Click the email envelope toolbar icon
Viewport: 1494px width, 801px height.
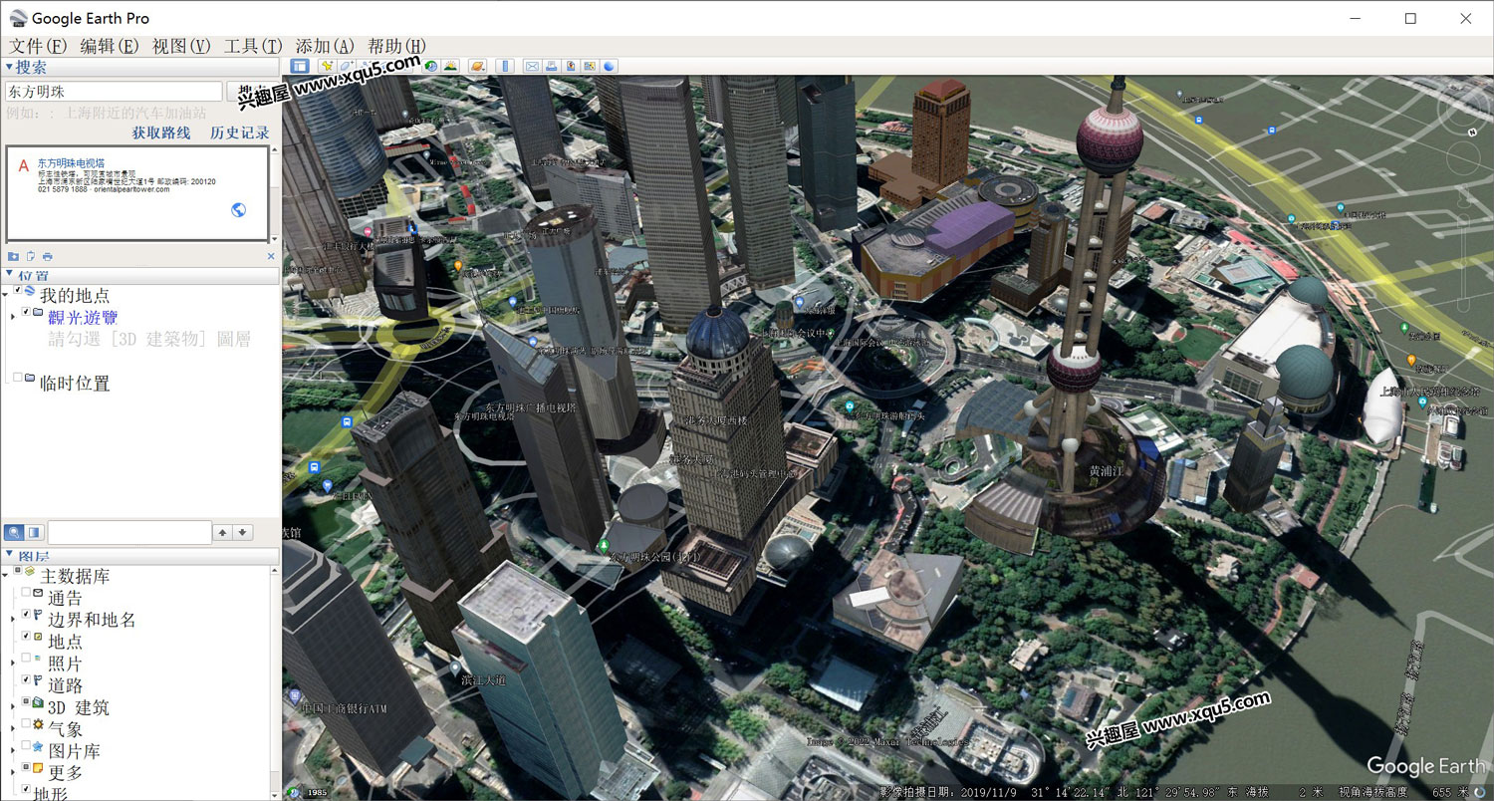(x=532, y=66)
